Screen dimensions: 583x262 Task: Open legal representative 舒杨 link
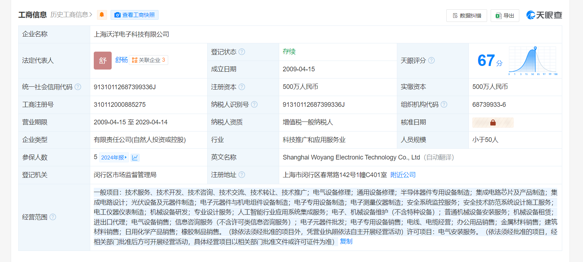pos(121,60)
